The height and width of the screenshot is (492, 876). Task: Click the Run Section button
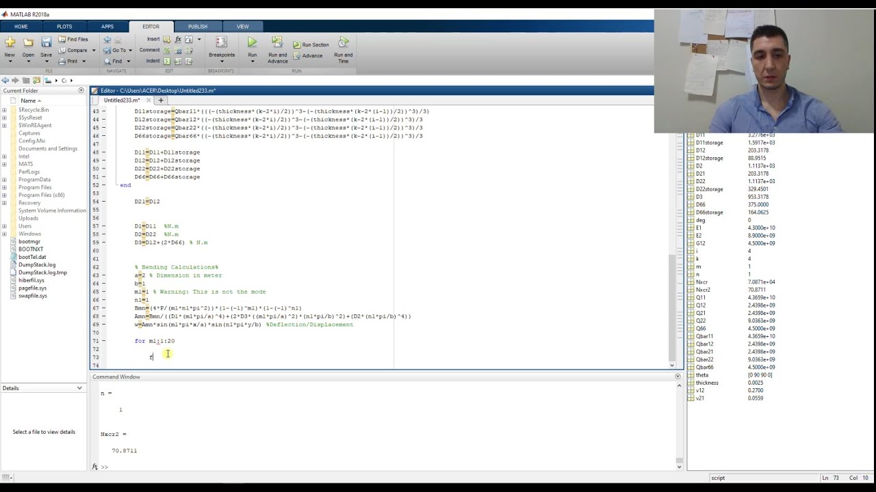point(311,44)
